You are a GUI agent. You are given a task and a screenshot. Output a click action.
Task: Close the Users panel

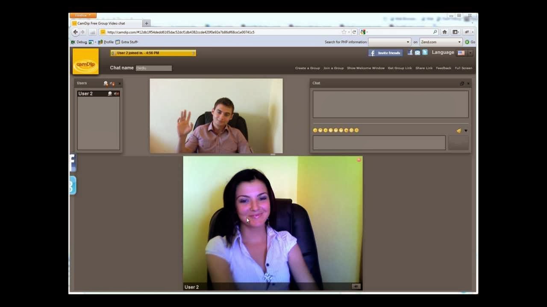[119, 84]
